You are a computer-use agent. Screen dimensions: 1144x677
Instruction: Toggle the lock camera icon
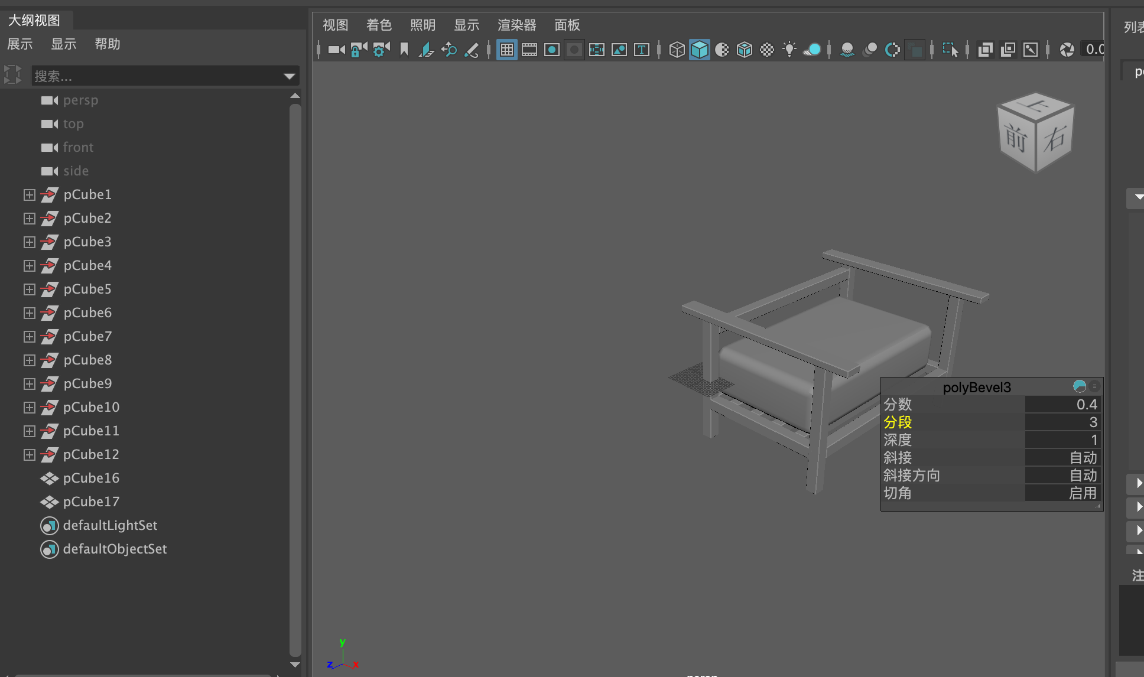tap(358, 50)
